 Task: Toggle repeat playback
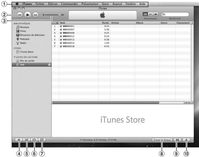(34, 140)
